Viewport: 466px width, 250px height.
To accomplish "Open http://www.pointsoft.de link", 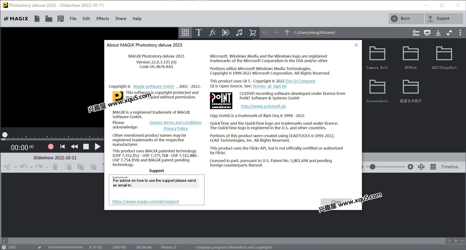I will point(263,106).
